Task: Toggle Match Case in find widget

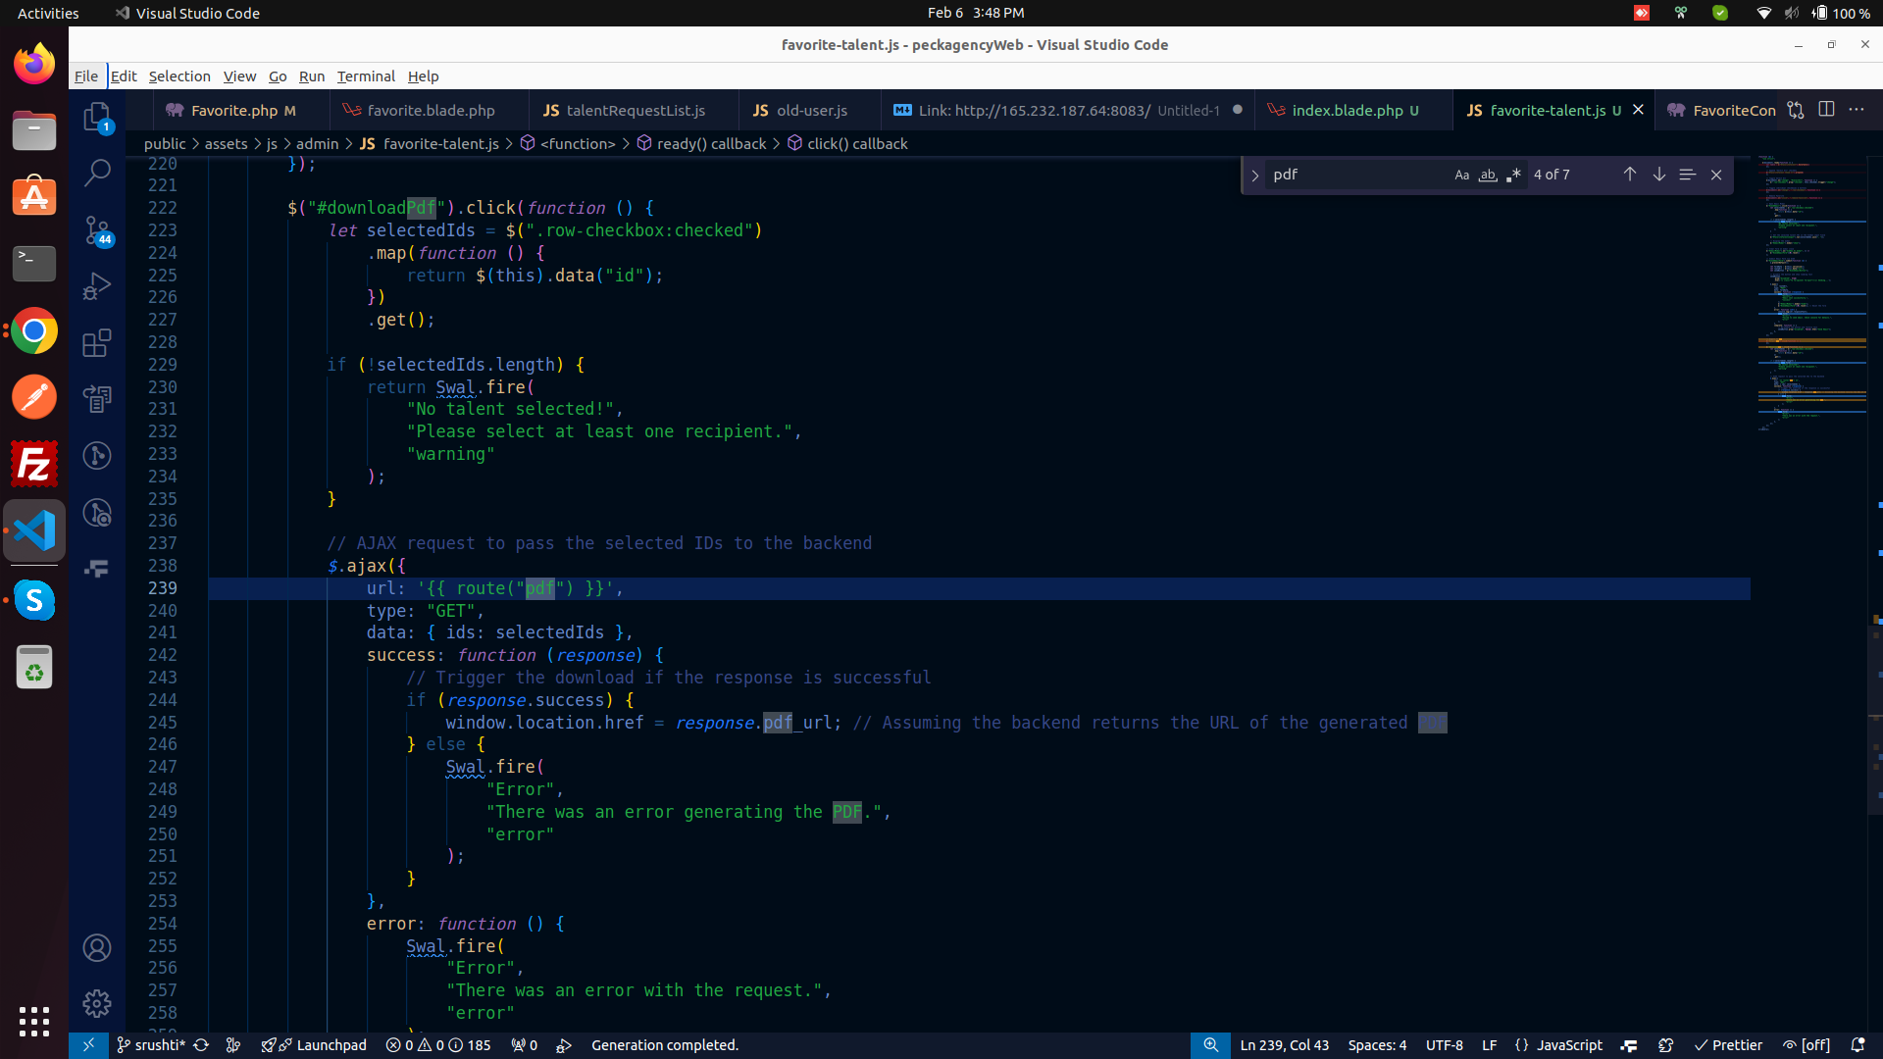Action: (1461, 175)
